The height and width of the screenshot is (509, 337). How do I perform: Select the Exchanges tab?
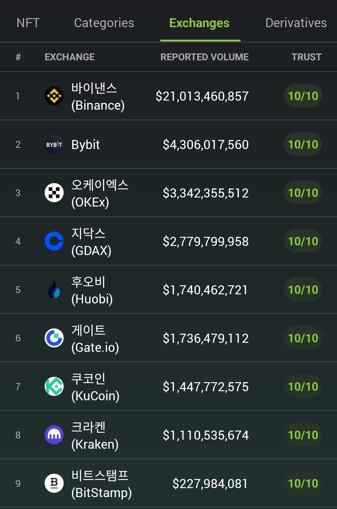[x=199, y=23]
